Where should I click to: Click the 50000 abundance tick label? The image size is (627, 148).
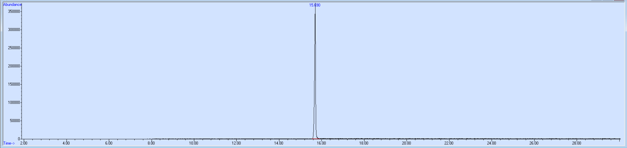click(x=15, y=121)
